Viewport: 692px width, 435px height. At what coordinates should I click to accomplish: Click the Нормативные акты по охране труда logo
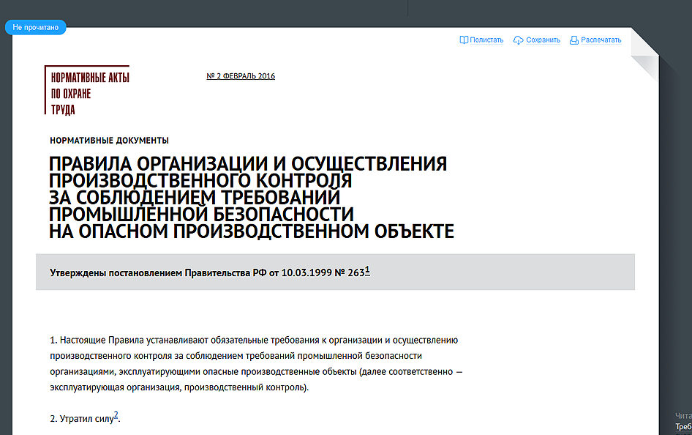[x=87, y=90]
